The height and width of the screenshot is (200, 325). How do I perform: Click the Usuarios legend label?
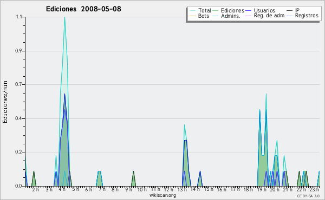point(264,10)
